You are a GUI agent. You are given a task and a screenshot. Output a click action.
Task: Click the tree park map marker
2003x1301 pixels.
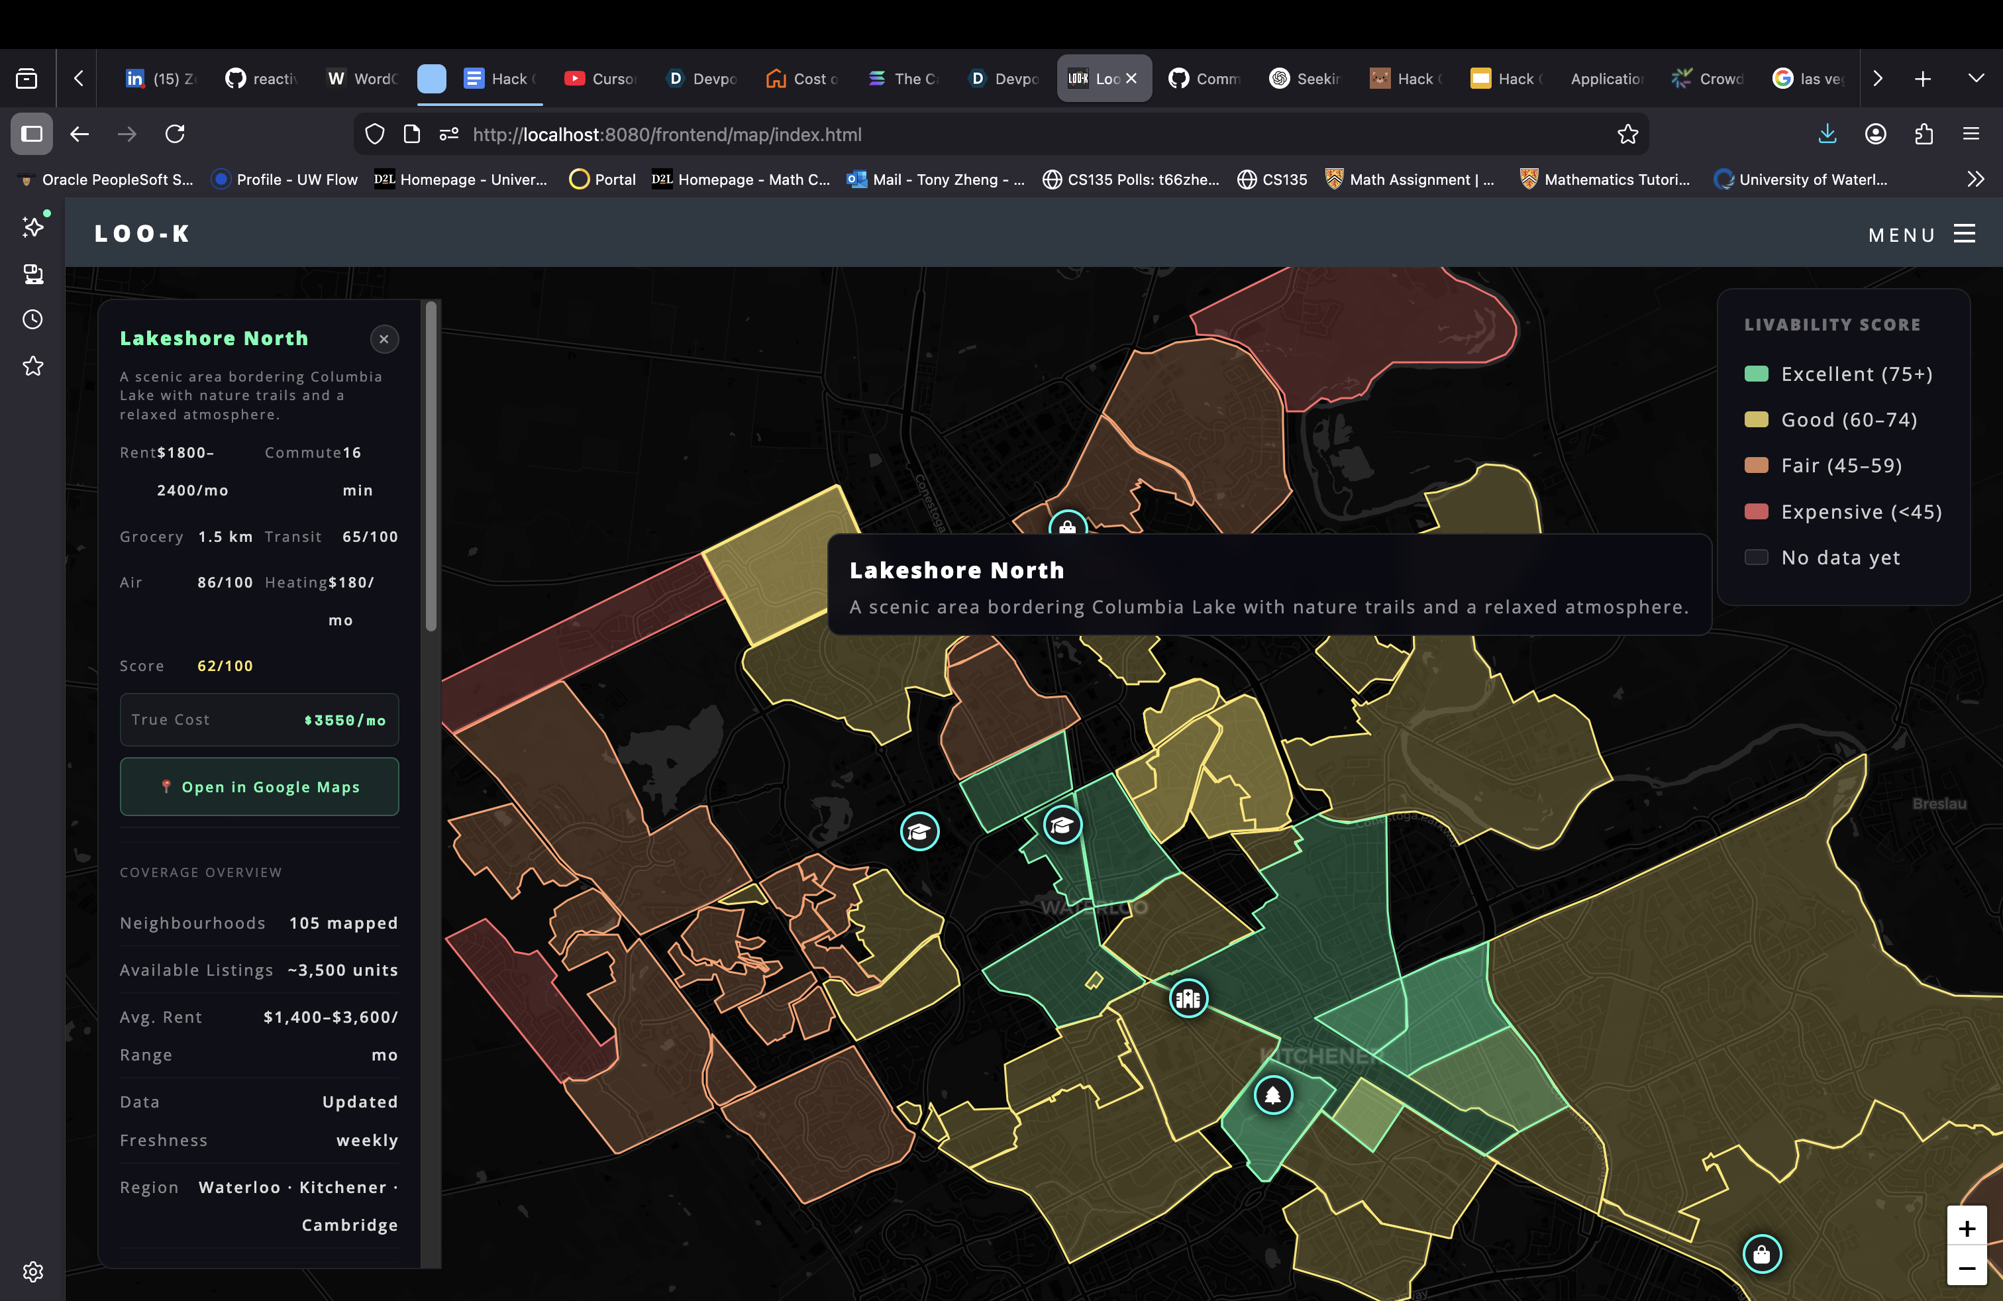click(x=1272, y=1095)
